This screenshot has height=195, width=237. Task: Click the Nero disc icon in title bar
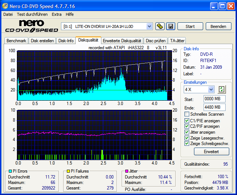pos(5,6)
